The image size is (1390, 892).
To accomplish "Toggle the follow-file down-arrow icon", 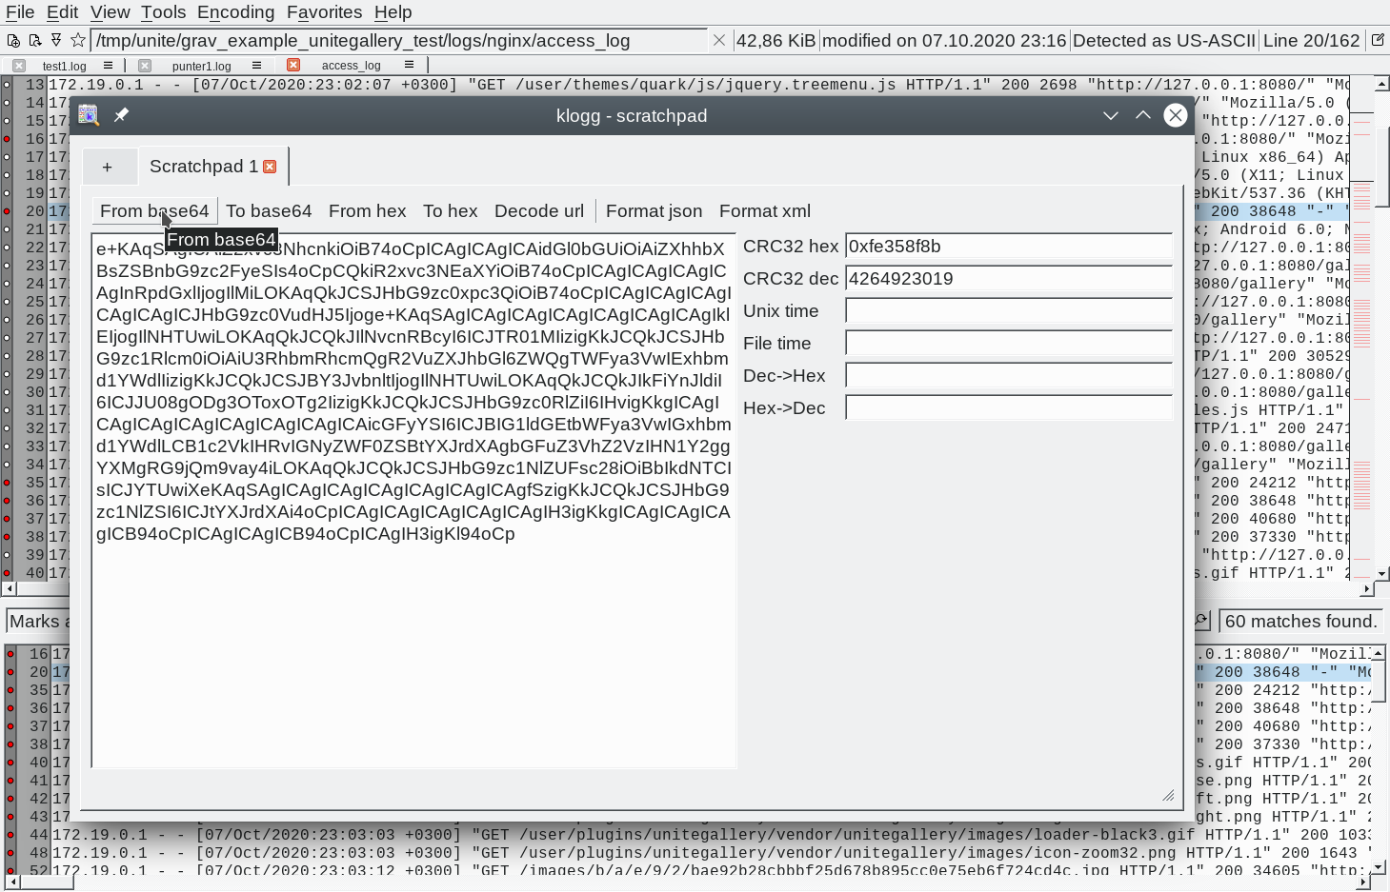I will (x=56, y=41).
